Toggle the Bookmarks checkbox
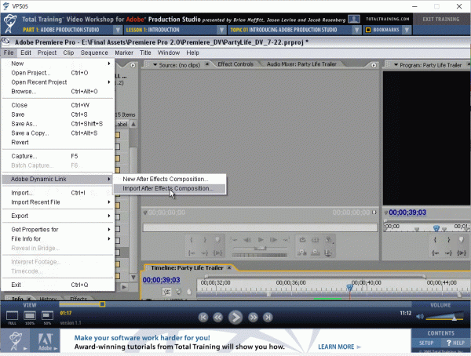Image resolution: width=471 pixels, height=356 pixels. (368, 30)
